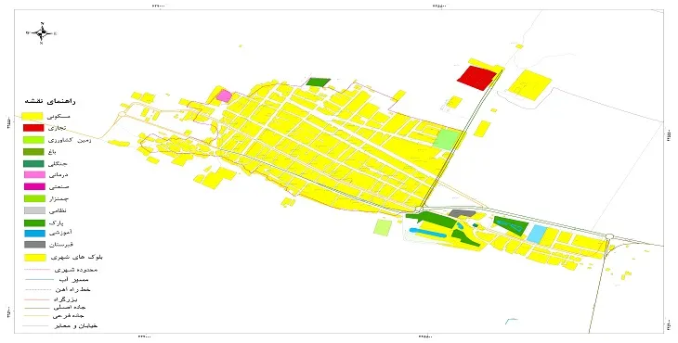Click the pink درمانی legend swatch
This screenshot has height=343, width=678.
point(33,174)
